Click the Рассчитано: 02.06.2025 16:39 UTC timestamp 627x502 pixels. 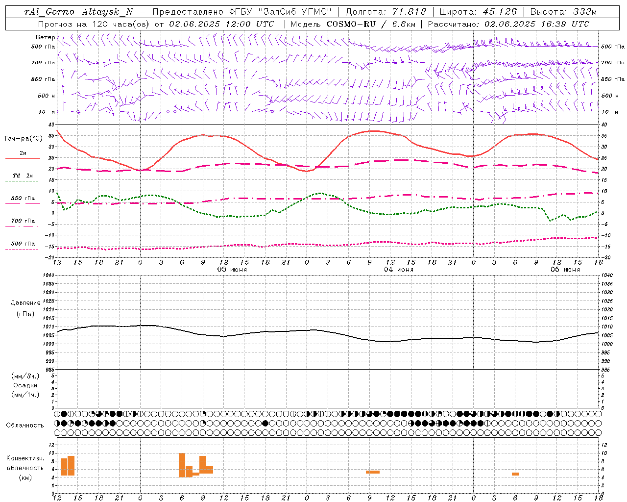[x=508, y=24]
